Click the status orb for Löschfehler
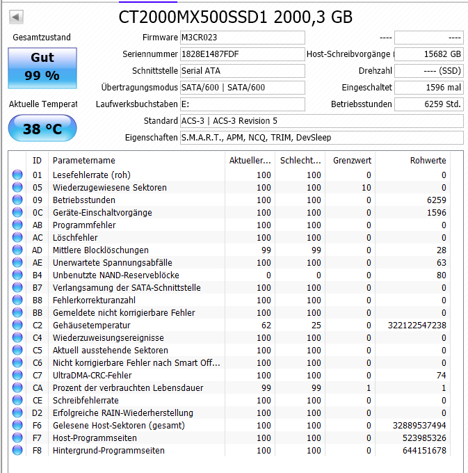 coord(17,238)
